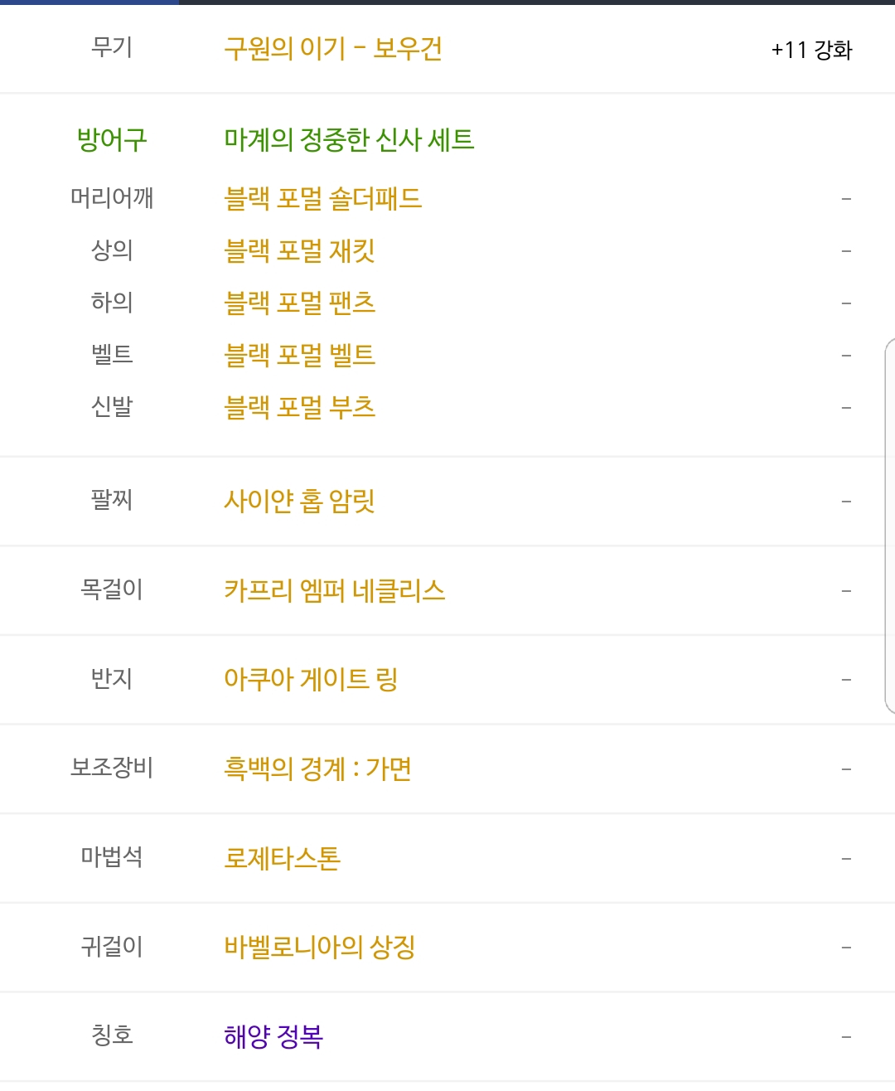895x1091 pixels.
Task: Select the 블랙 포멀 재킷 top item
Action: [x=299, y=250]
